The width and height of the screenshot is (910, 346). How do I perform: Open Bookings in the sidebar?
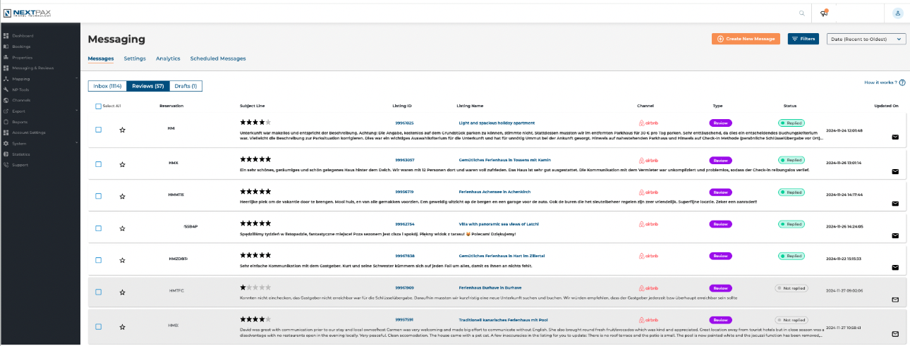tap(21, 47)
